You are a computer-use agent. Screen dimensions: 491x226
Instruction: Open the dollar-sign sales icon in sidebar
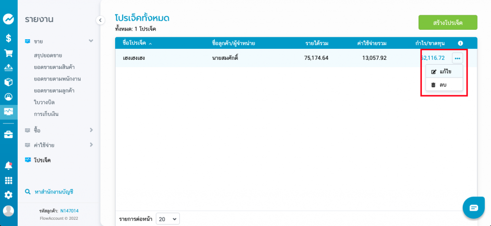click(x=9, y=38)
